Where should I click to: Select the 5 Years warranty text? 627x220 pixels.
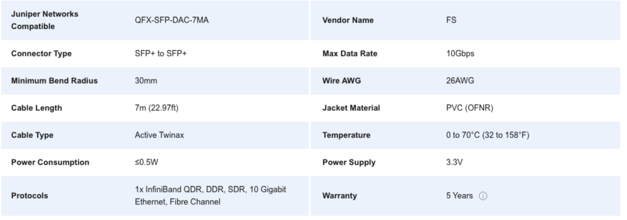pos(459,196)
